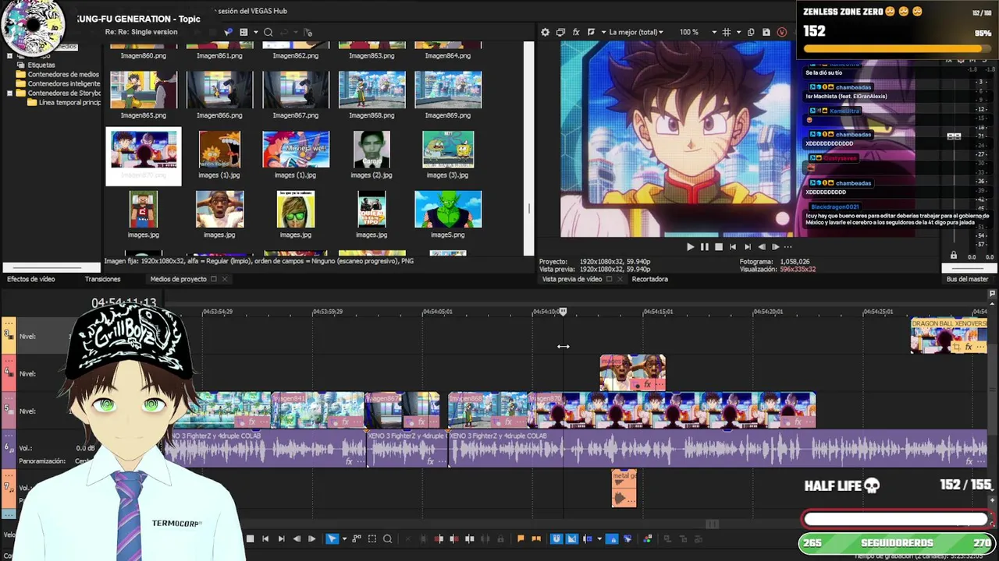
Task: Open the edit tool dropdown arrow
Action: (344, 538)
